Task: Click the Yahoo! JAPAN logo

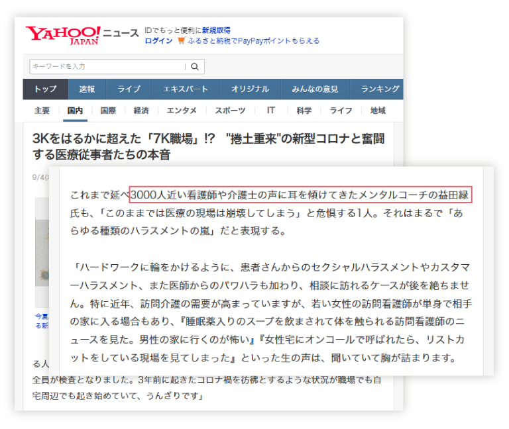Action: (x=63, y=34)
